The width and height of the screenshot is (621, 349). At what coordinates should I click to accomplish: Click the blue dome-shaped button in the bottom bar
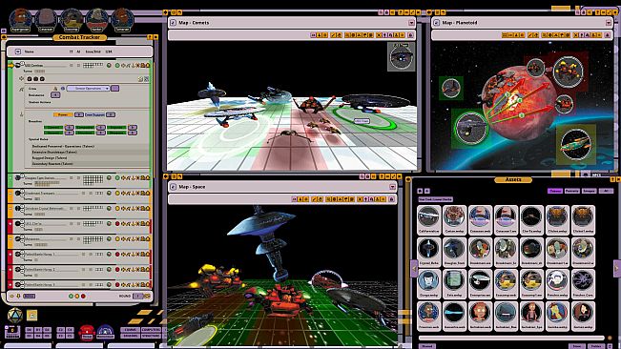click(105, 333)
